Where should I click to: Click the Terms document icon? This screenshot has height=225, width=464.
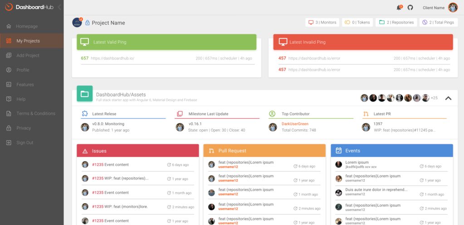click(x=9, y=113)
